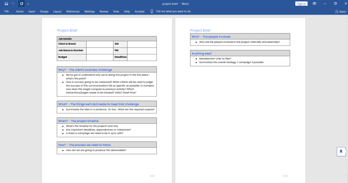Open the Review tab
348x183 pixels.
104,11
